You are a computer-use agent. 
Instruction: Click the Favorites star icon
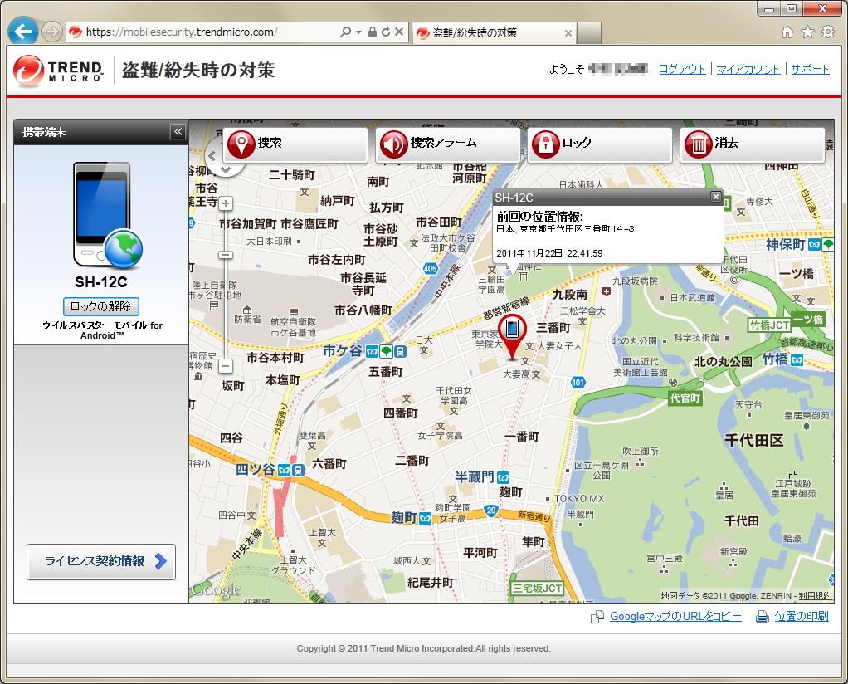807,31
